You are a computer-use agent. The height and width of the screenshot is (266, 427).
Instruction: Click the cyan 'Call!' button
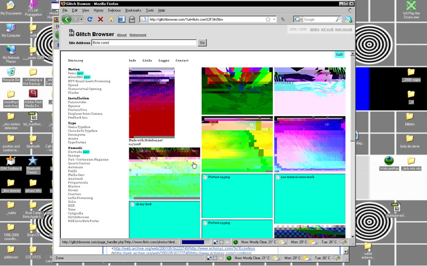click(x=339, y=55)
